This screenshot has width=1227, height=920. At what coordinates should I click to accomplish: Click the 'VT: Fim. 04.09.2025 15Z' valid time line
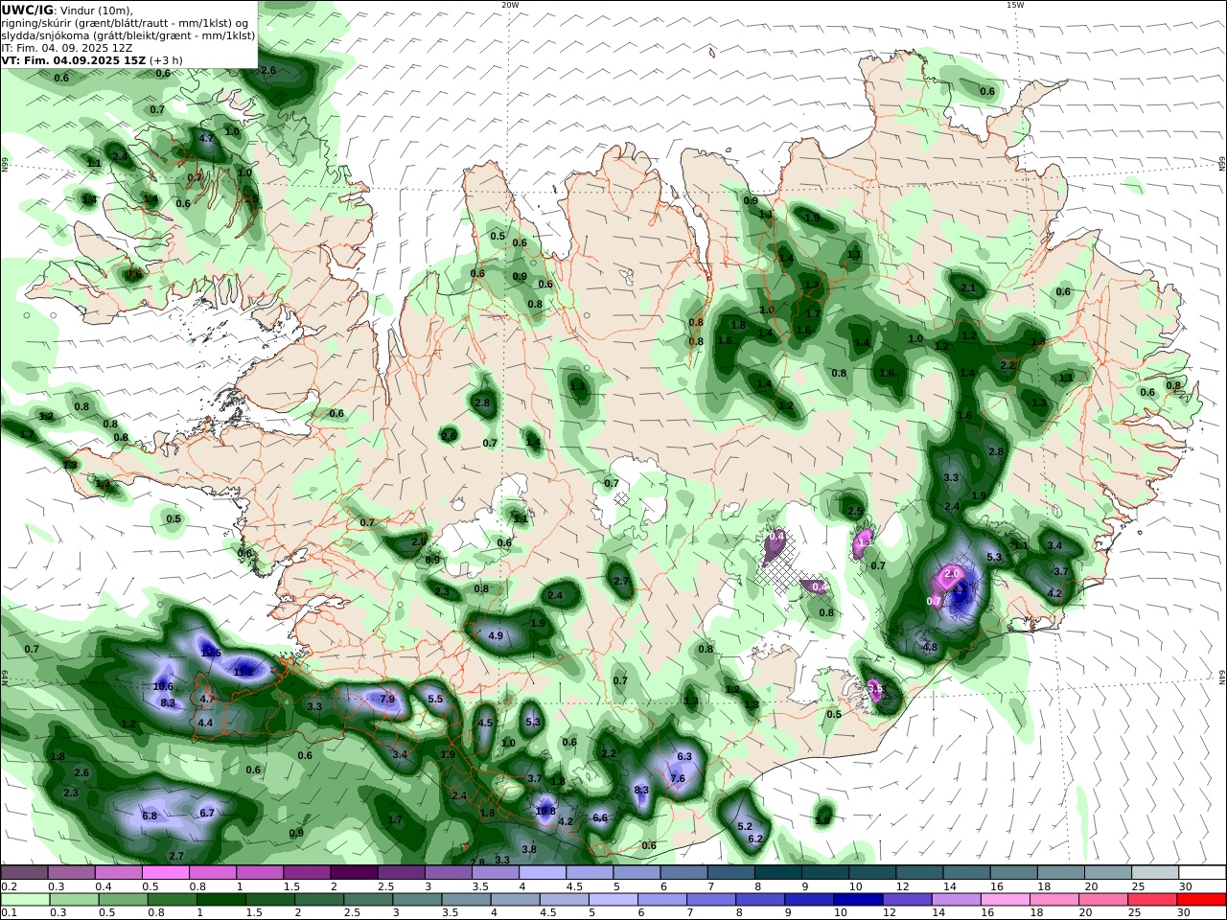coord(74,59)
